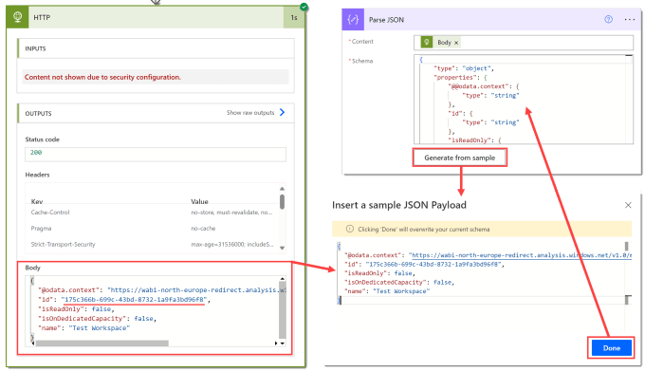Click the INPUTS section heading

tap(35, 48)
